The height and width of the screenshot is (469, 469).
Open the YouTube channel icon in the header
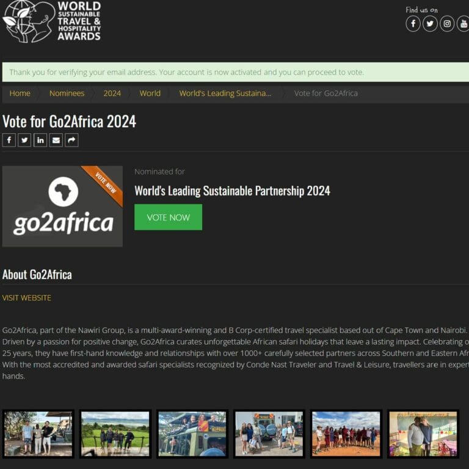tap(463, 24)
